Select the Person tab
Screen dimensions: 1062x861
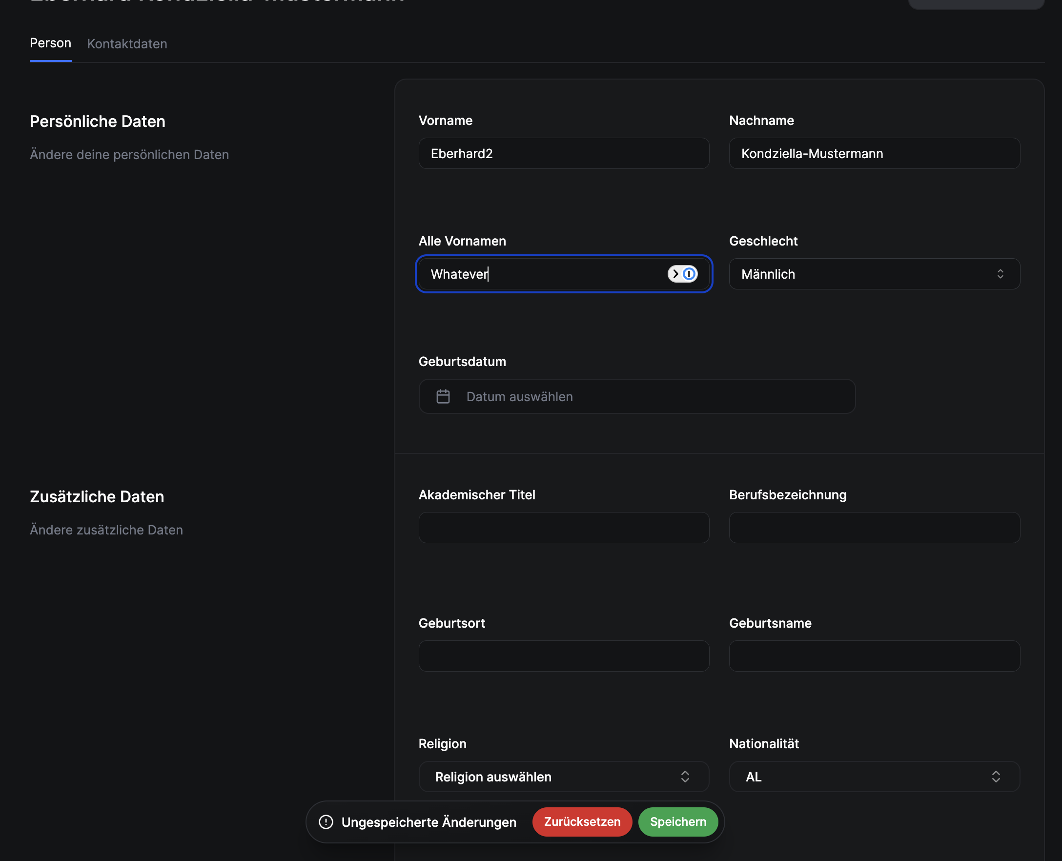51,43
